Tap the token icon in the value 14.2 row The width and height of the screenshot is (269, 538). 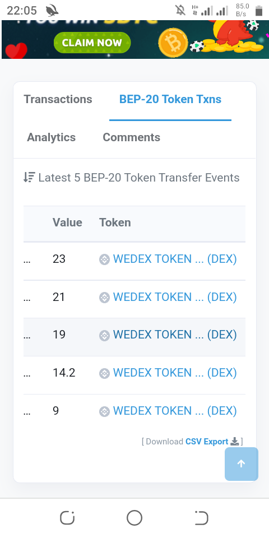click(104, 373)
